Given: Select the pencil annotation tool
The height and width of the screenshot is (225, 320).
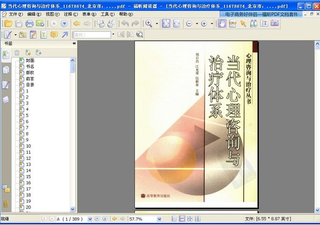Looking at the screenshot, I should (x=8, y=35).
